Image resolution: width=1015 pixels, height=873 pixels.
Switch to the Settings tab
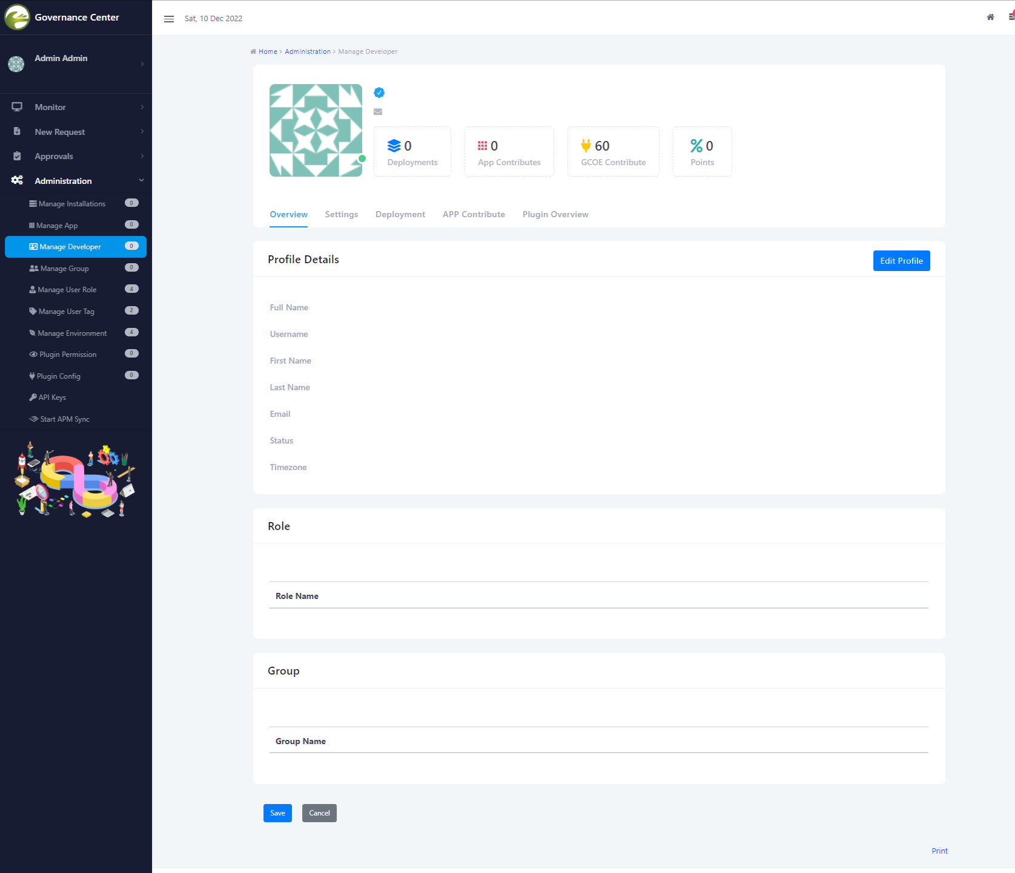pyautogui.click(x=342, y=215)
